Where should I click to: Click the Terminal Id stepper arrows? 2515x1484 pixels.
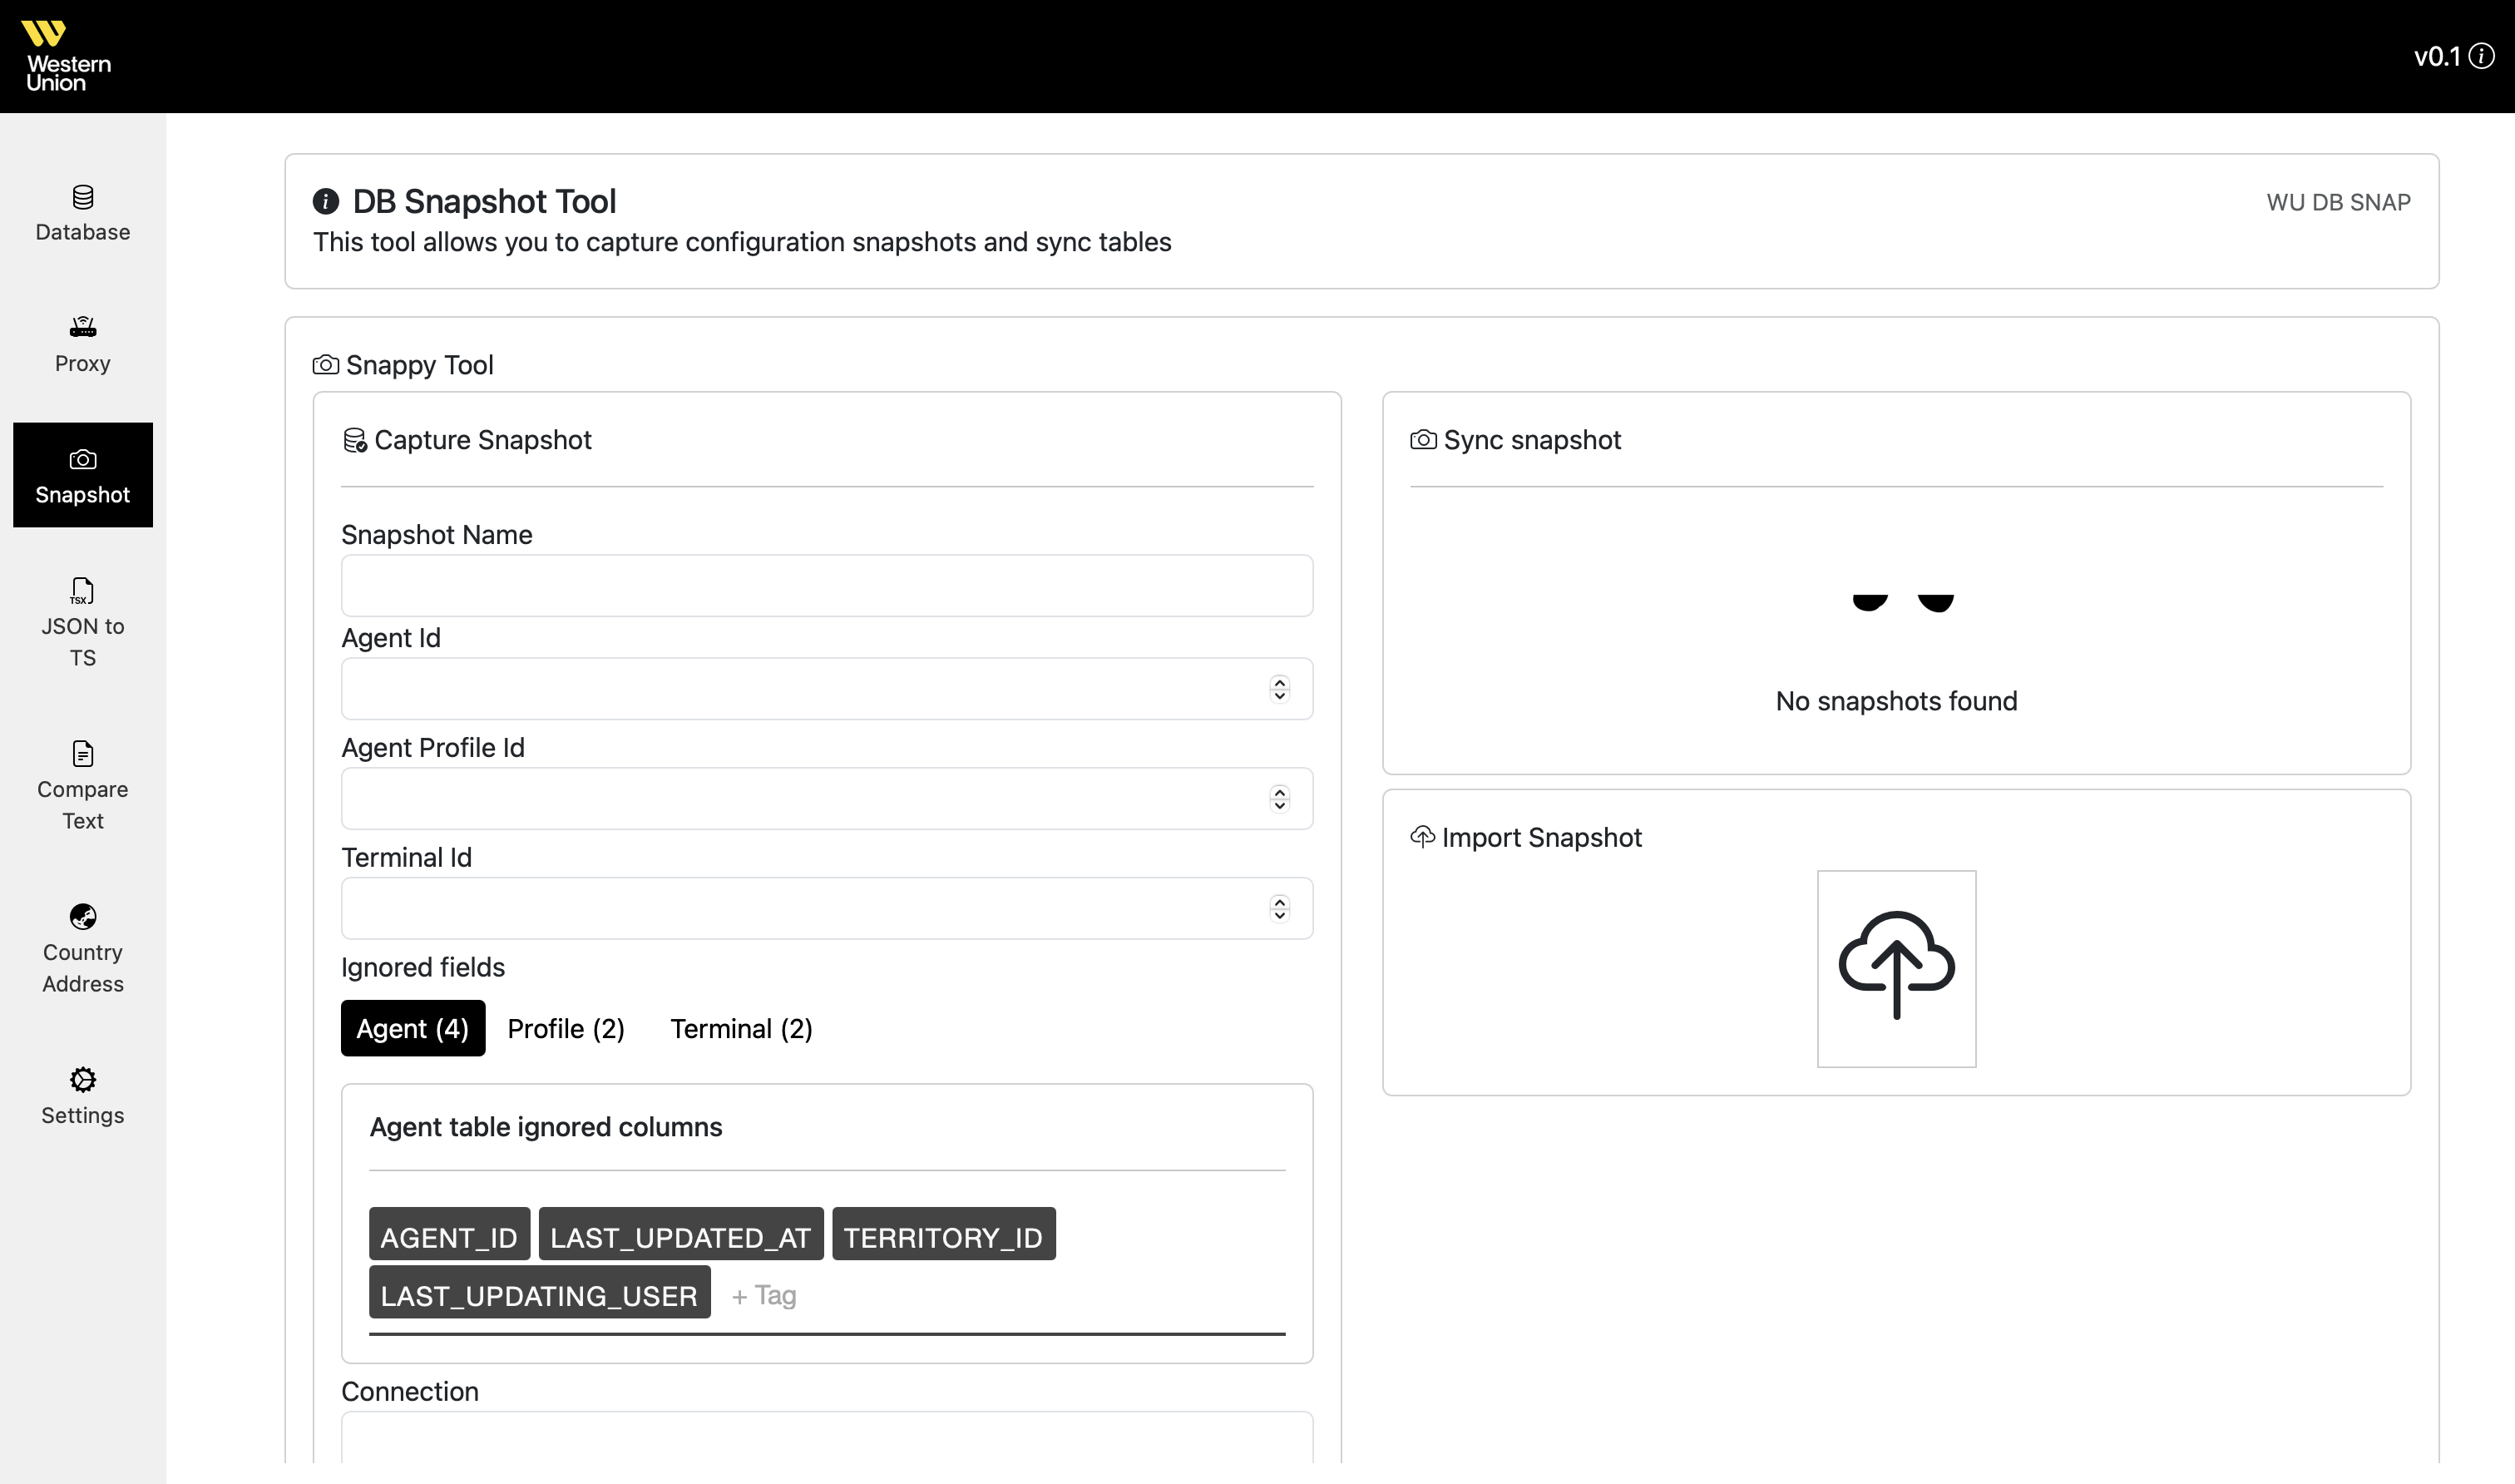[1279, 909]
